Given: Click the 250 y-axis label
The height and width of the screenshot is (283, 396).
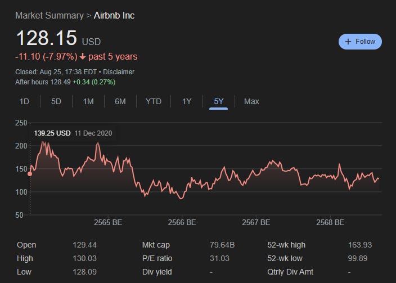Looking at the screenshot, I should [x=21, y=123].
